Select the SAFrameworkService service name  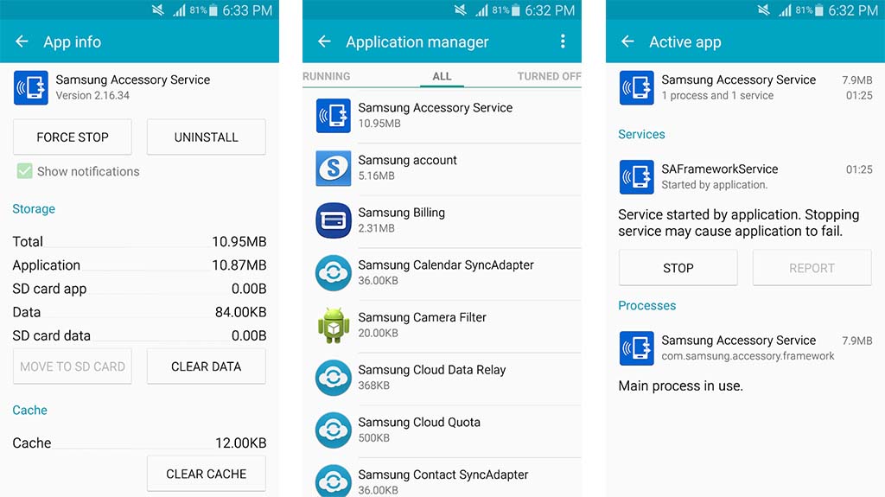coord(720,169)
